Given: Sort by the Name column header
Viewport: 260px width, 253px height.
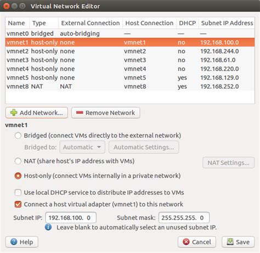Looking at the screenshot, I should (18, 23).
